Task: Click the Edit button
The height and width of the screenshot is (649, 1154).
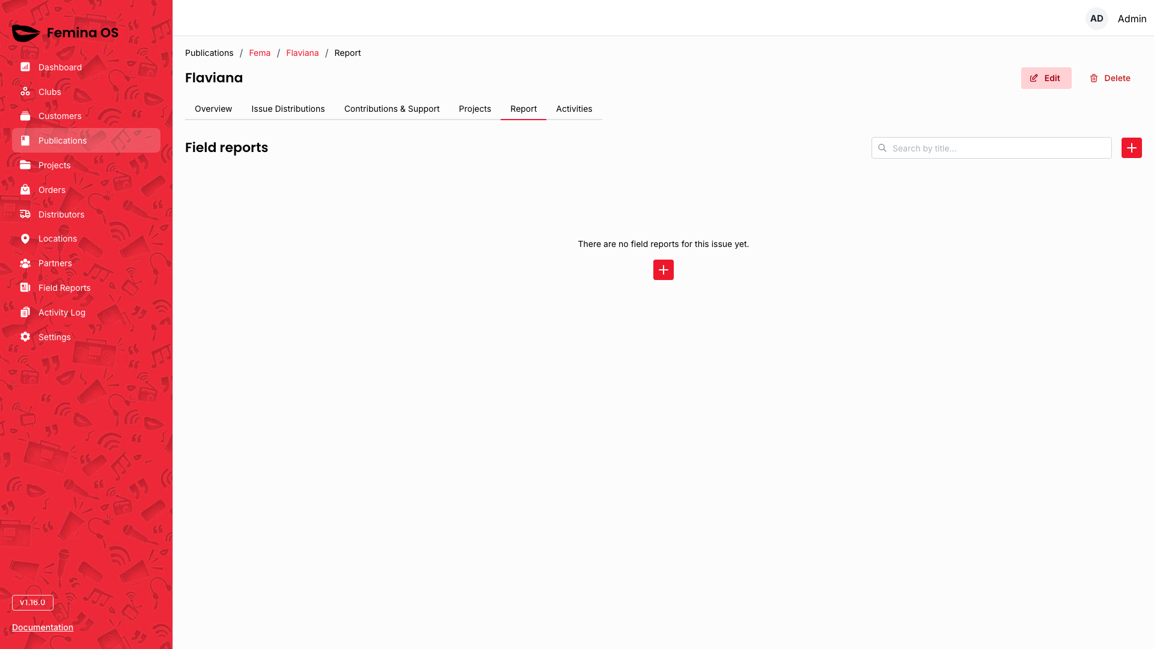Action: pyautogui.click(x=1046, y=78)
